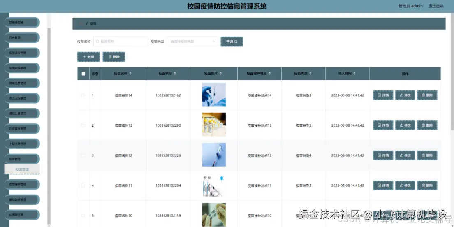The image size is (454, 227).
Task: Click 修改 for row 疫苗名称12
Action: tap(405, 155)
